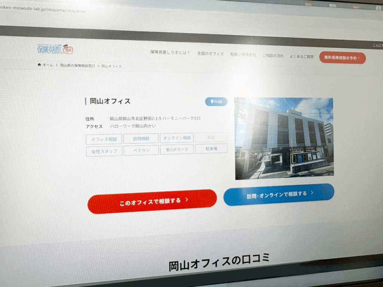Select ご相談の流れ in header menu

(273, 55)
